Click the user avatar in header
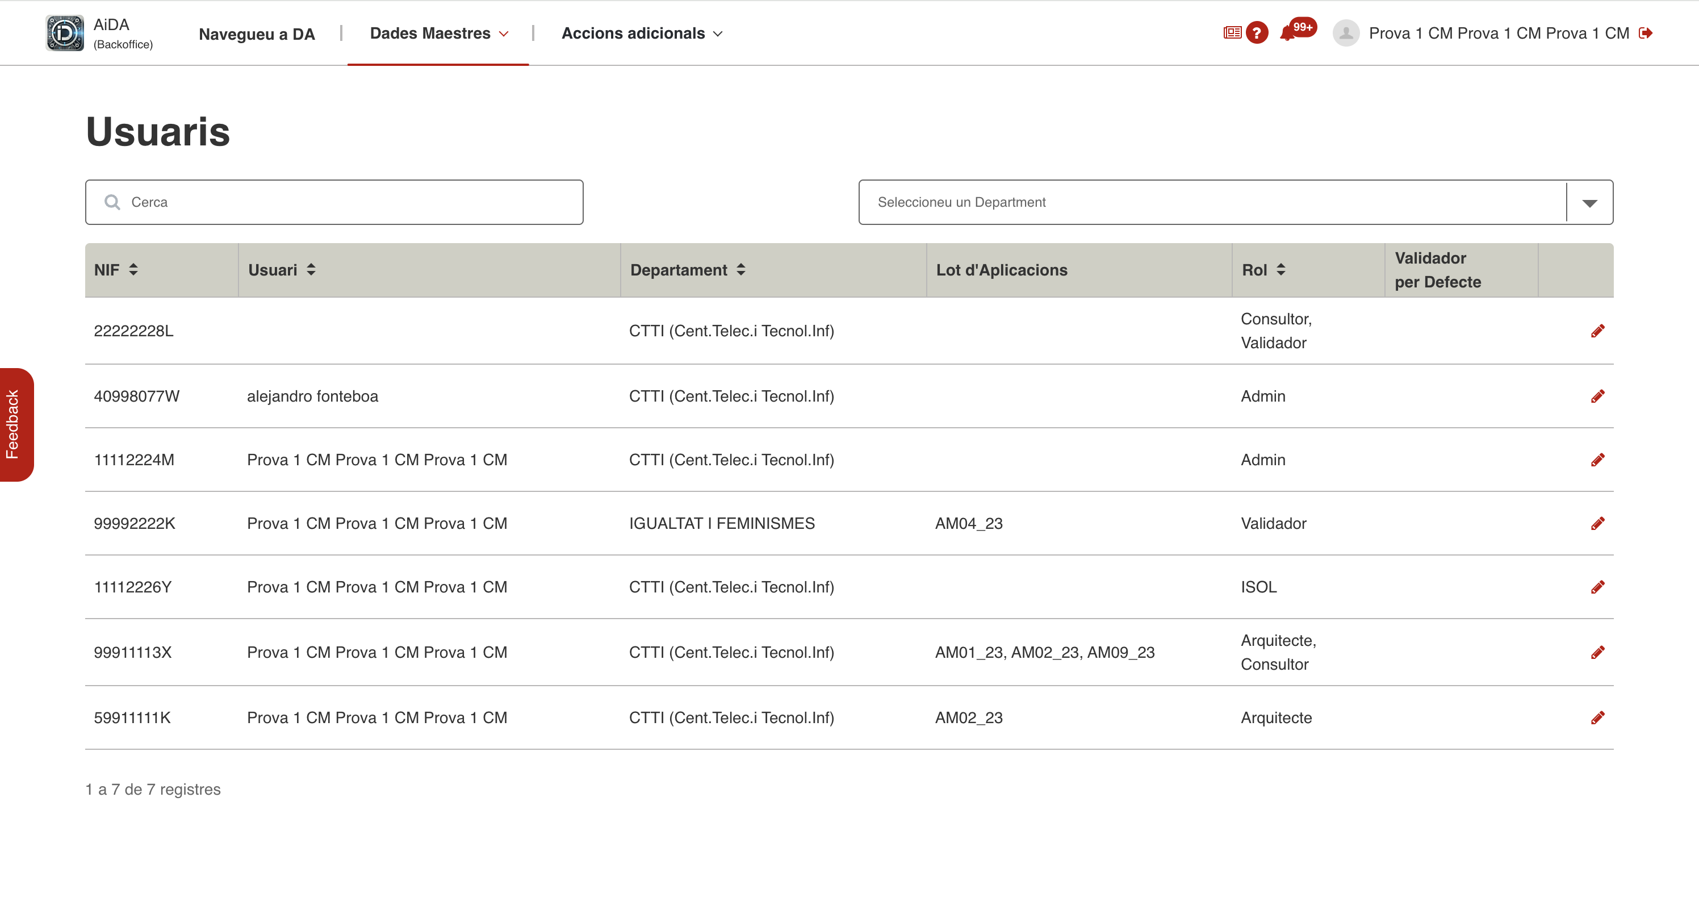 [x=1345, y=33]
